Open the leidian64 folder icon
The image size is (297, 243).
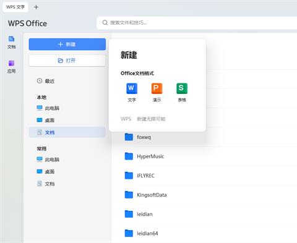tap(129, 233)
